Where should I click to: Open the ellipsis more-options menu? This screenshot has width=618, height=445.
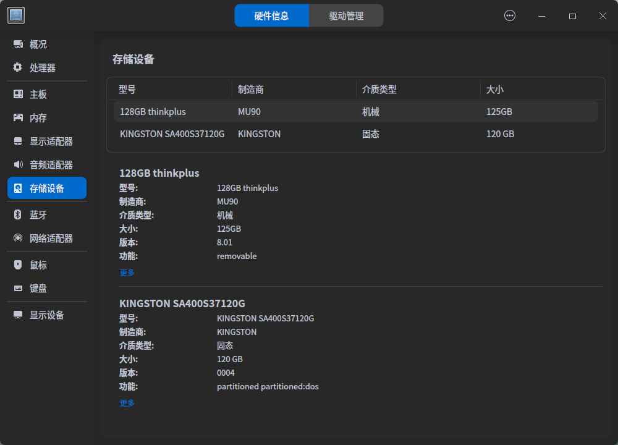(x=509, y=15)
